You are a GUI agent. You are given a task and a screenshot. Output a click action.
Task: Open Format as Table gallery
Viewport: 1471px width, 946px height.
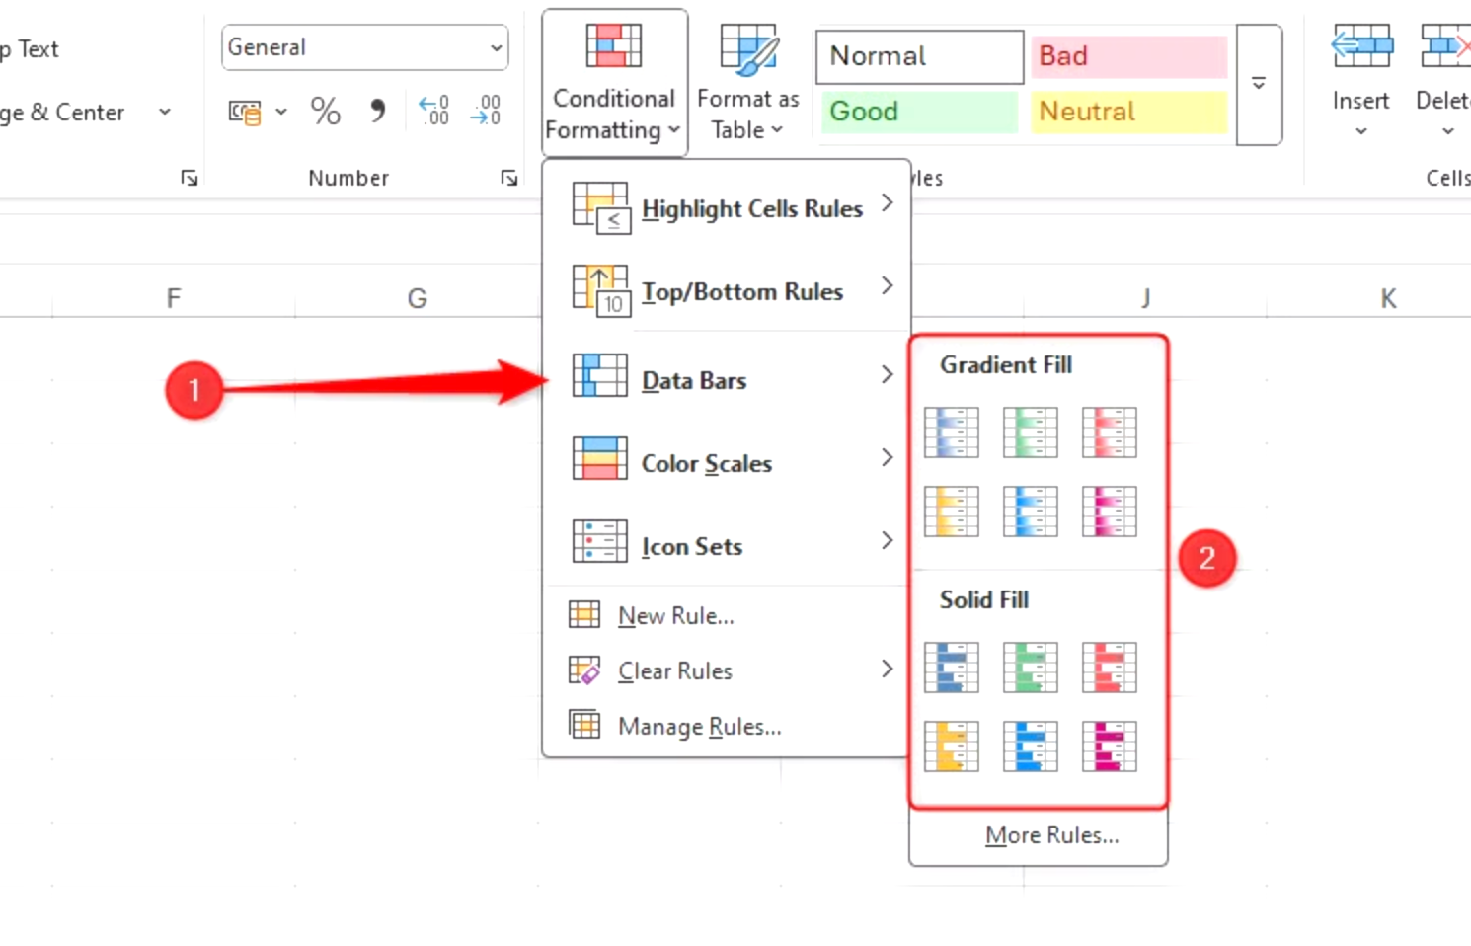coord(747,84)
